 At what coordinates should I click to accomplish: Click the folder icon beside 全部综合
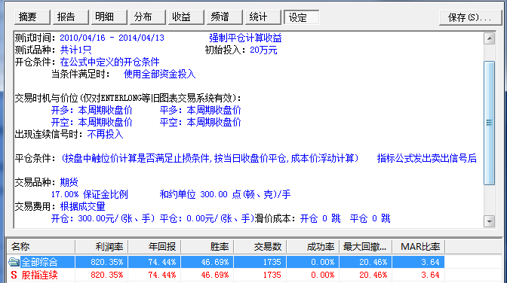pyautogui.click(x=14, y=262)
